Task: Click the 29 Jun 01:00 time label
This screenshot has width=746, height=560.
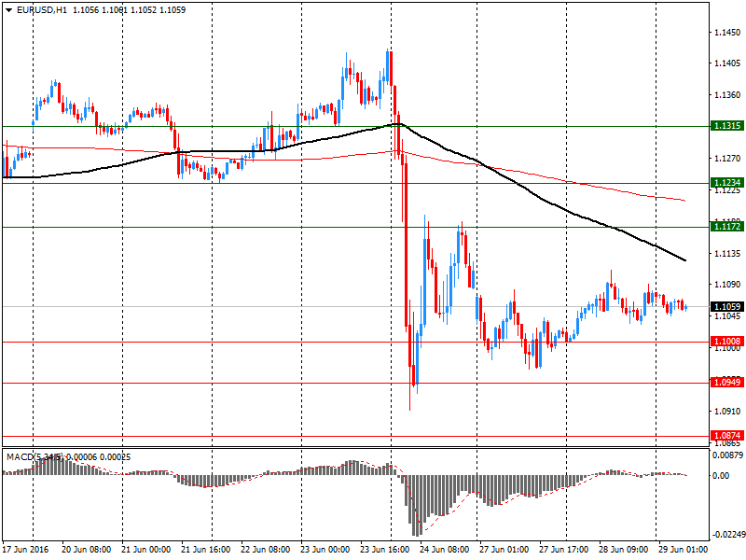Action: click(x=683, y=549)
